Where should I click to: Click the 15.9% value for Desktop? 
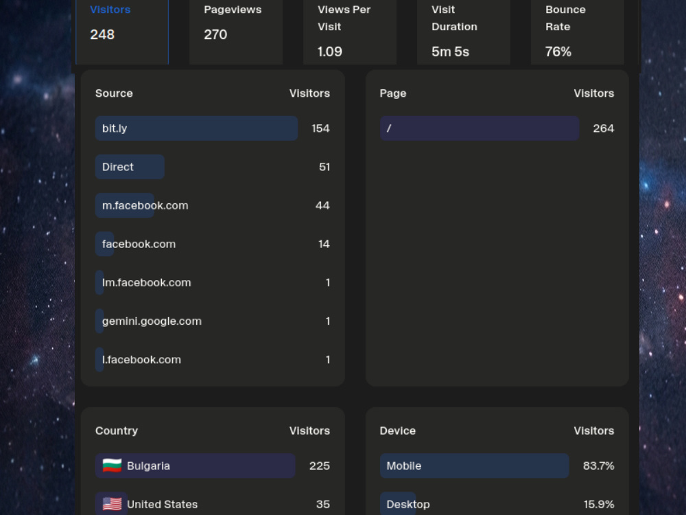tap(599, 504)
